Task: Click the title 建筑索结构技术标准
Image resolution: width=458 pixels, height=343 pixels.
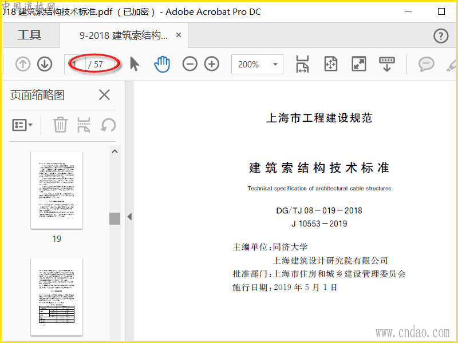Action: coord(319,168)
